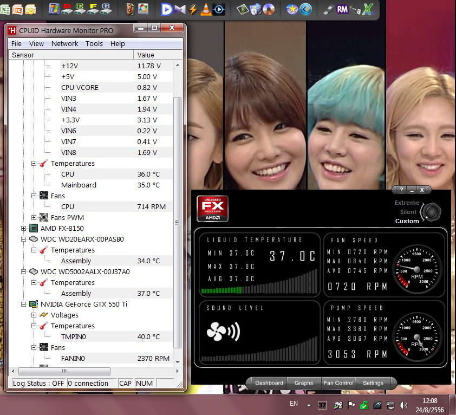Open drive D from the dock
The width and height of the screenshot is (456, 415).
tap(67, 9)
